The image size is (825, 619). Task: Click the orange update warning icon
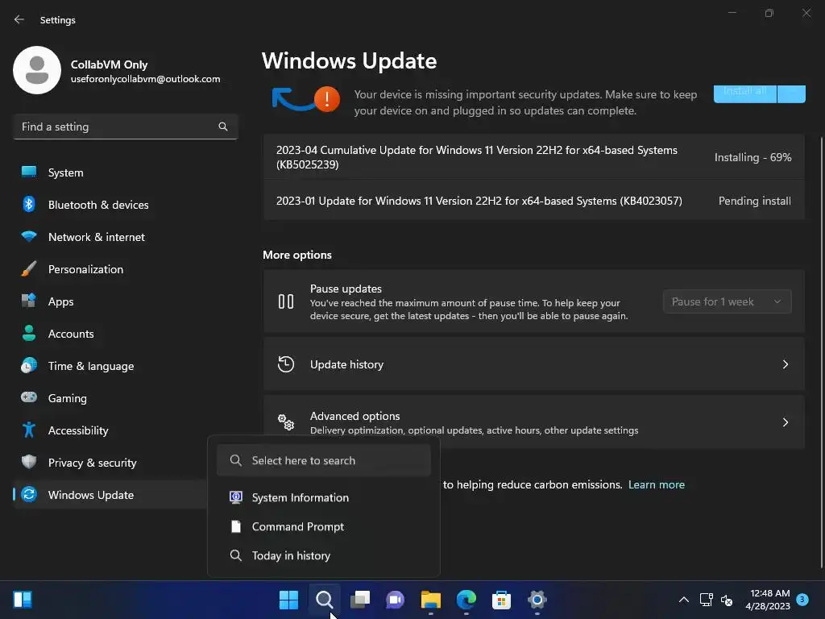pos(327,99)
